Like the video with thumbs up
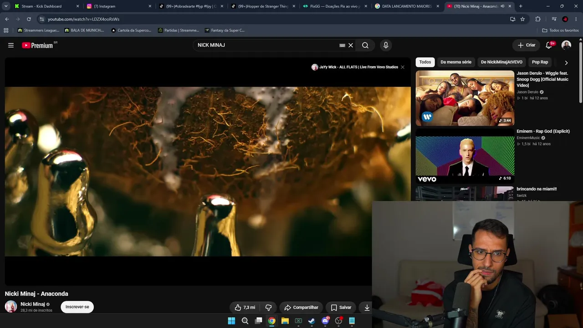The height and width of the screenshot is (328, 583). (245, 307)
